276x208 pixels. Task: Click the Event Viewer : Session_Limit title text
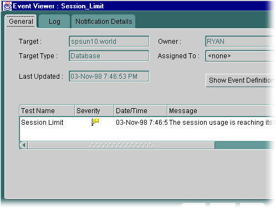click(x=58, y=6)
